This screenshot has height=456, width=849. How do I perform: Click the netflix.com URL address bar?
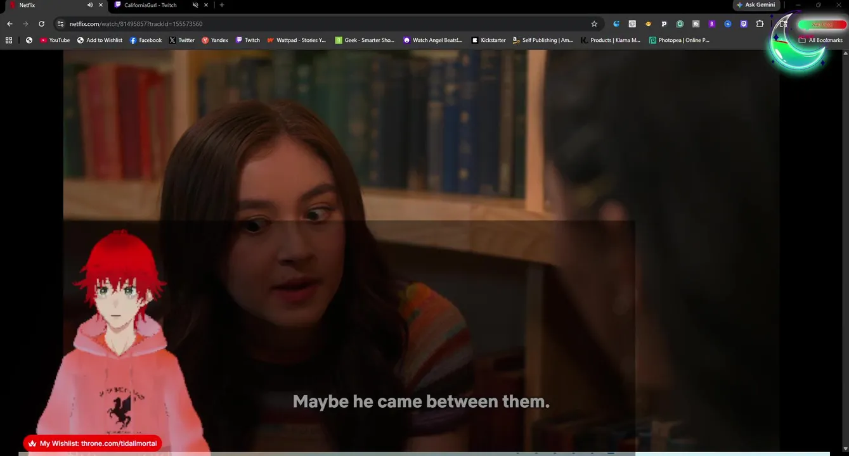327,24
